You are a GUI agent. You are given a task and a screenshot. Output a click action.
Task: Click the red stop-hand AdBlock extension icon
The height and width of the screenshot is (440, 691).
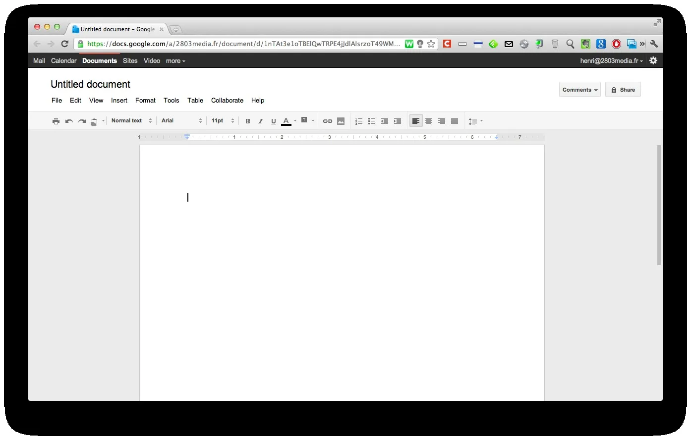point(616,44)
